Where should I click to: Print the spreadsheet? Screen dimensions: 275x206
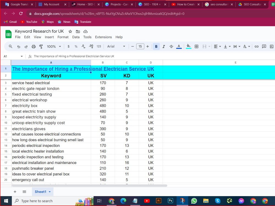[34, 46]
